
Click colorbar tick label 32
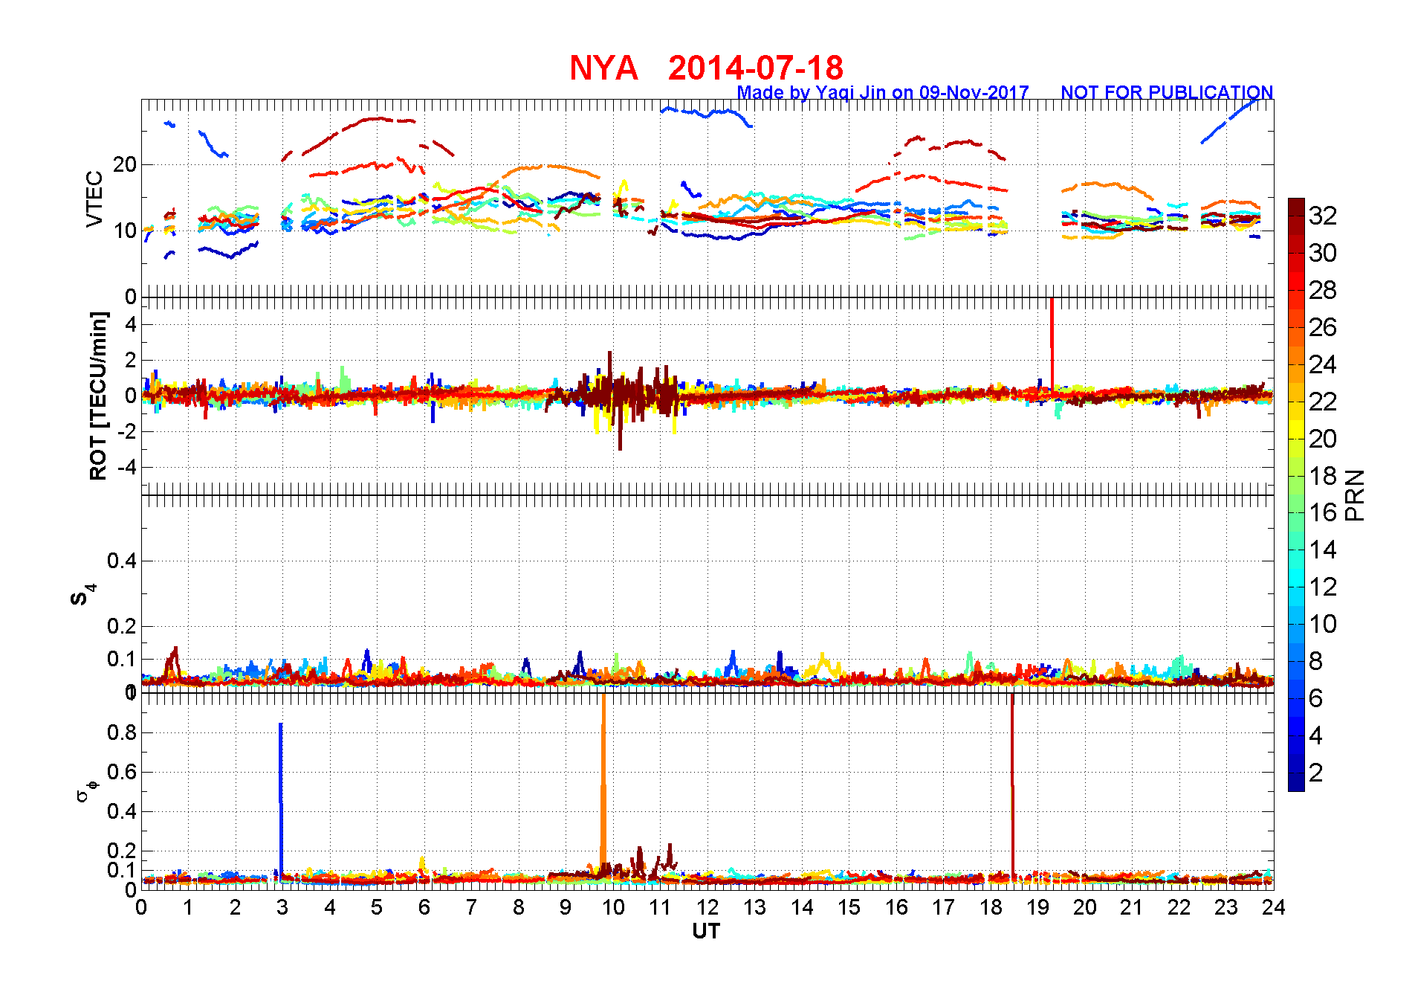[x=1323, y=216]
